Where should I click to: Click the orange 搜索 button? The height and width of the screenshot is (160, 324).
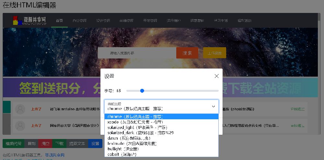pyautogui.click(x=187, y=53)
